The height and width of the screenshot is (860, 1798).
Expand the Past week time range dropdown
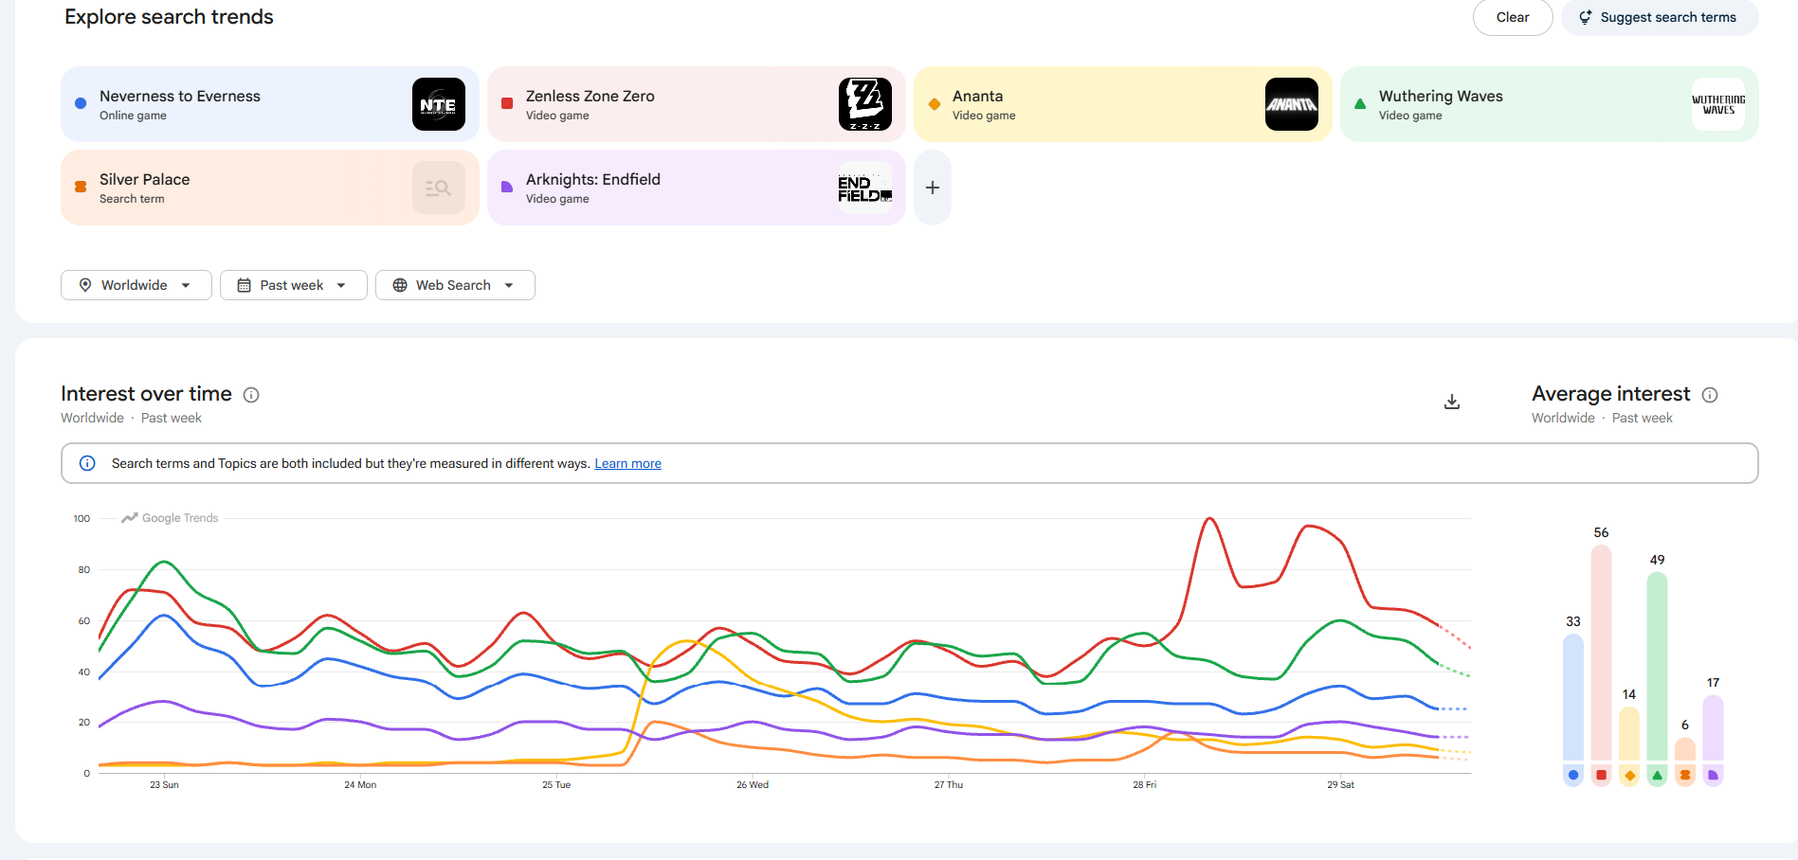294,285
